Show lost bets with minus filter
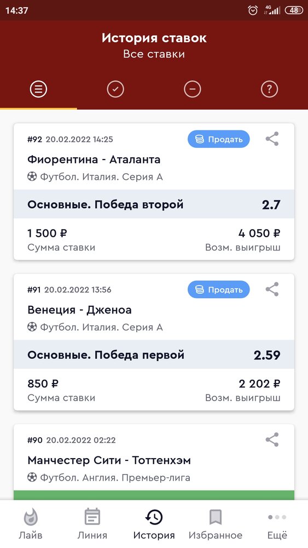 coord(193,90)
